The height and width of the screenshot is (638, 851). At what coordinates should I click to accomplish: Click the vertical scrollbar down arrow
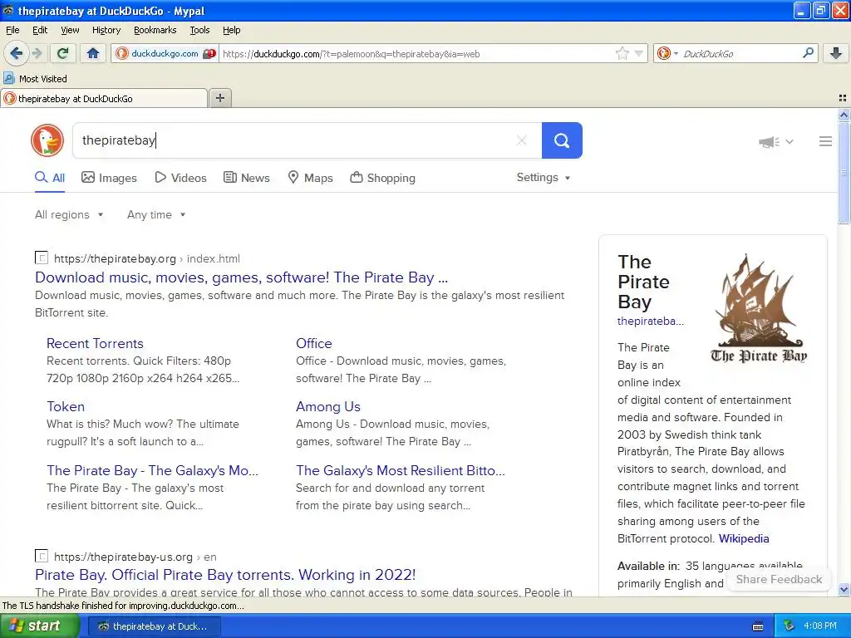[x=844, y=589]
